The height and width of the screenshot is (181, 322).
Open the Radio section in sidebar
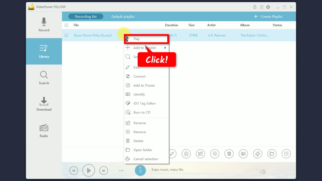44,131
